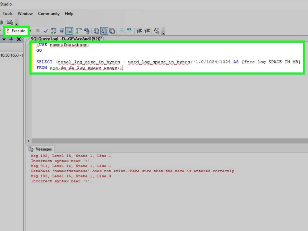Viewport: 308px width, 231px height.
Task: Open the Help menu
Action: coord(69,13)
